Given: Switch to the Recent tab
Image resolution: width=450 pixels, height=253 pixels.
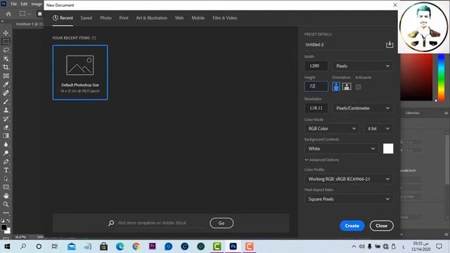Looking at the screenshot, I should [63, 18].
